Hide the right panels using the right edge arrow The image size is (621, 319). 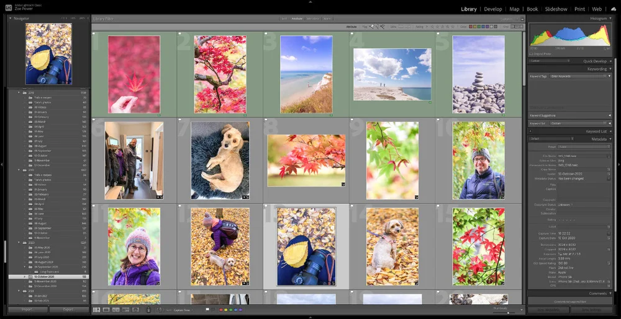tap(619, 164)
